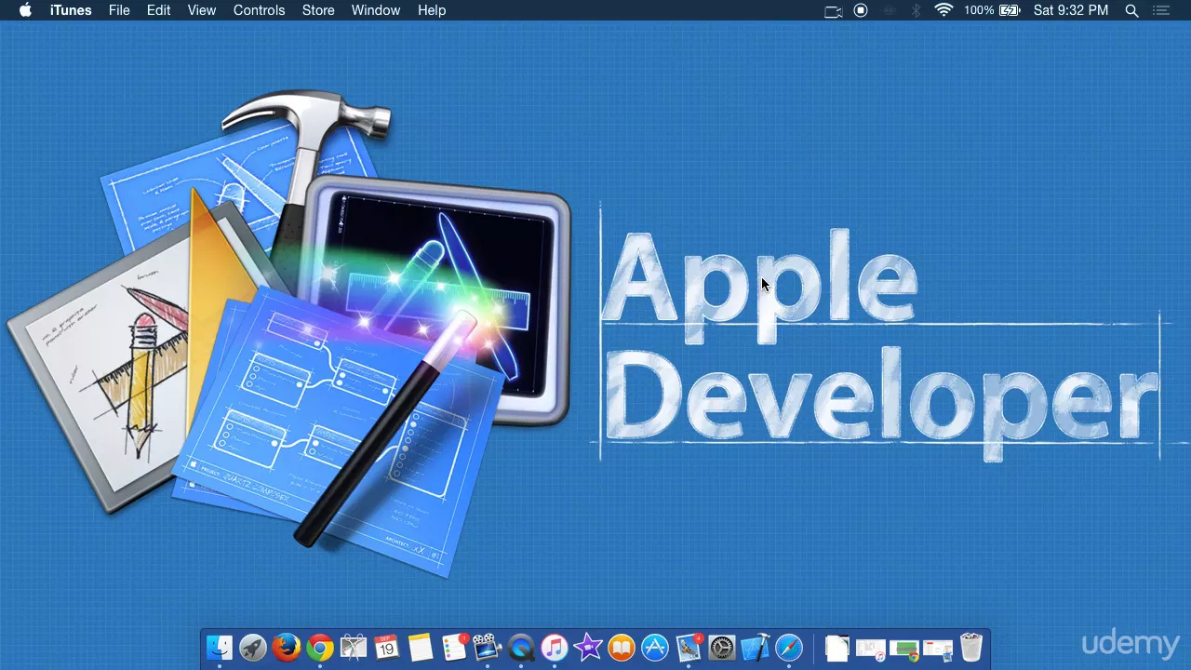1191x670 pixels.
Task: Open Spotlight search magnifier
Action: (1131, 10)
